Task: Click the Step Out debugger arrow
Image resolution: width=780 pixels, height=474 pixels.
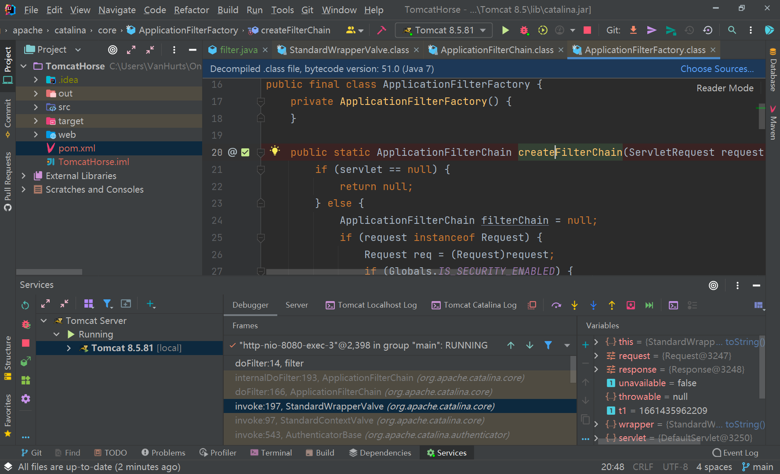Action: 612,305
